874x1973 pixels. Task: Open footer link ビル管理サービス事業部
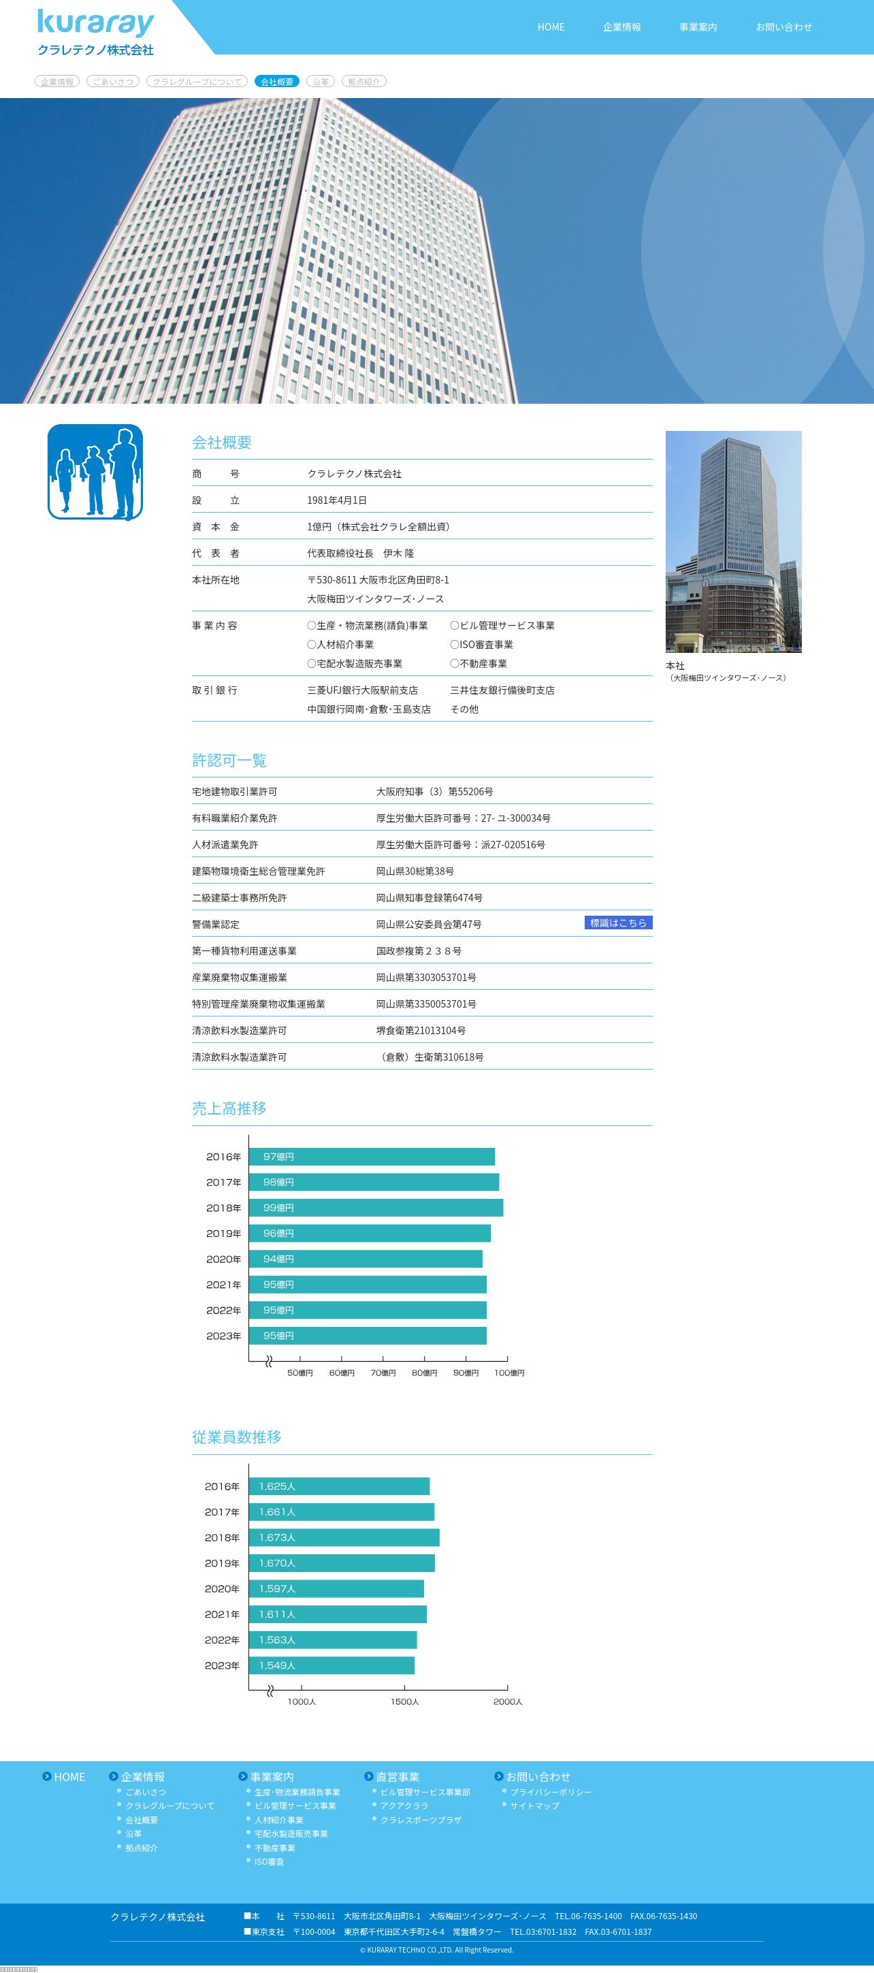coord(425,1792)
